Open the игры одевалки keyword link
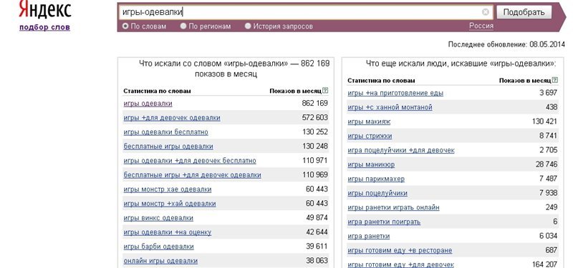Screen dimensions: 573x268 pyautogui.click(x=148, y=104)
